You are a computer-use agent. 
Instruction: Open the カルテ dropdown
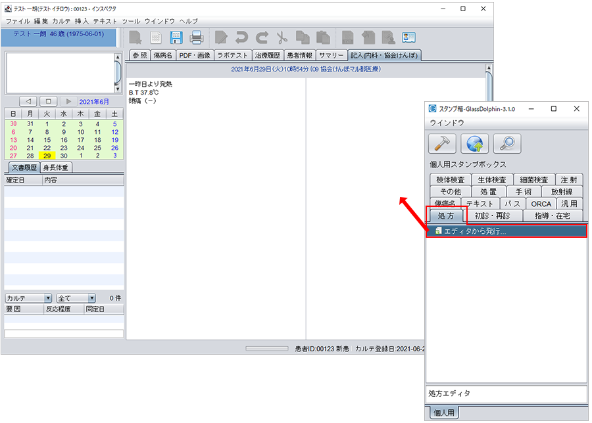click(28, 298)
